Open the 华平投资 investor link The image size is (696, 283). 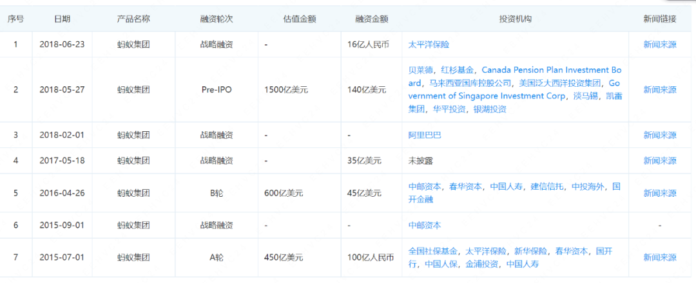(x=449, y=109)
